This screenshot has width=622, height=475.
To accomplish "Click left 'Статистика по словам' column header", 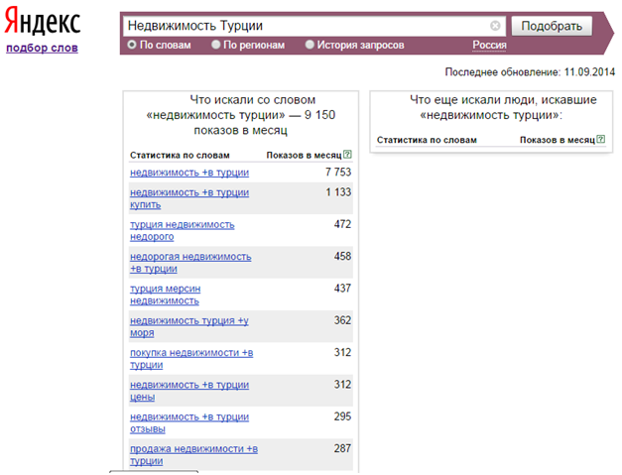I will tap(180, 156).
